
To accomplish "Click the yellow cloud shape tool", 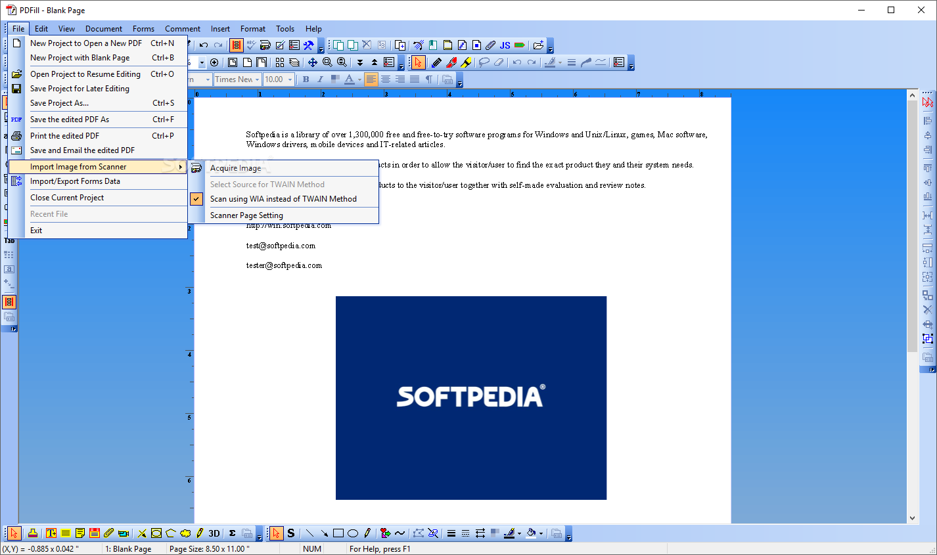I will (x=185, y=533).
